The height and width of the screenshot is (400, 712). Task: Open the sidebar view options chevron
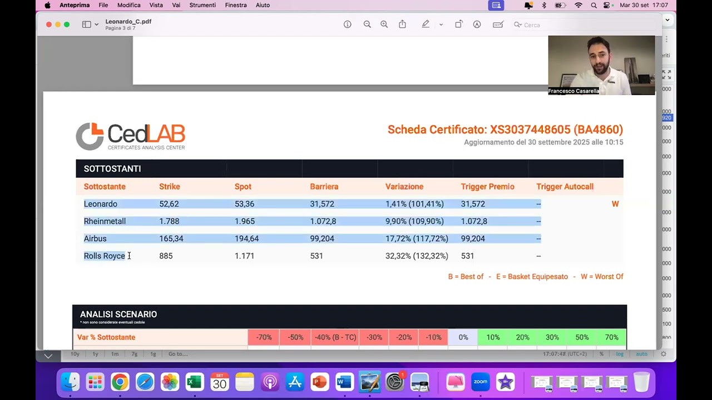pos(97,25)
